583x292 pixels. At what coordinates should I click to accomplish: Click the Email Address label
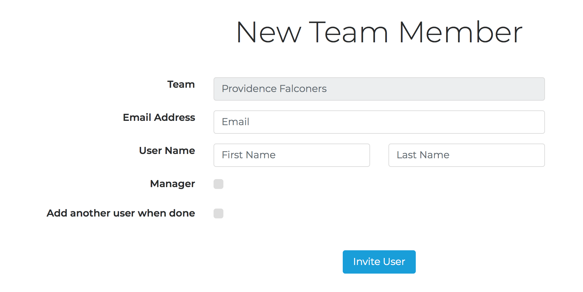pos(159,117)
